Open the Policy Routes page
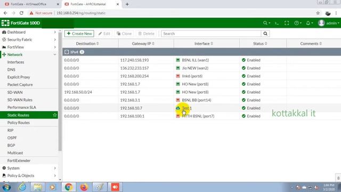The height and width of the screenshot is (192, 341). [x=19, y=123]
